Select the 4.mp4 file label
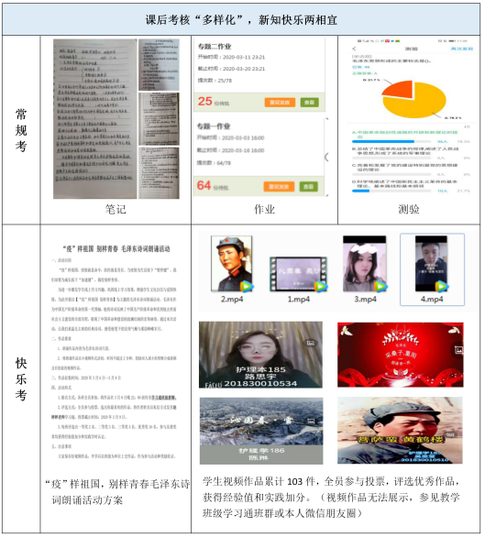 [432, 299]
